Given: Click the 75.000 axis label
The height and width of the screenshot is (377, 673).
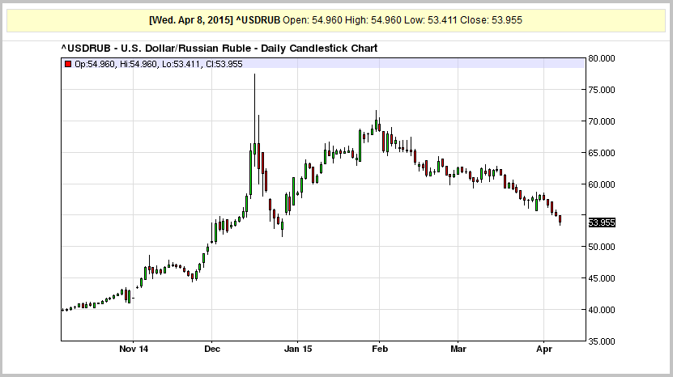Looking at the screenshot, I should (602, 90).
